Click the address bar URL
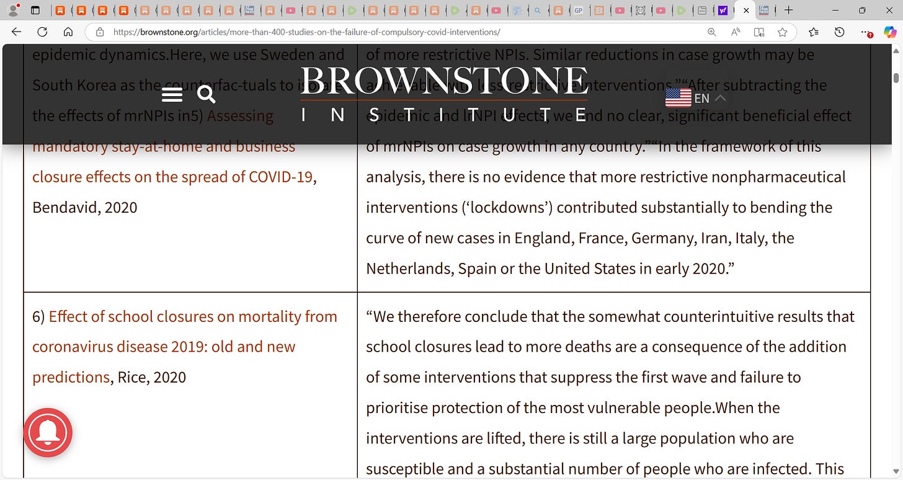The image size is (903, 480). coord(306,32)
